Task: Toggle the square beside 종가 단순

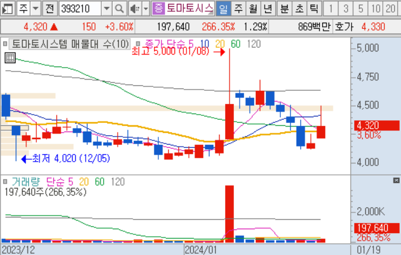Action: [x=138, y=43]
